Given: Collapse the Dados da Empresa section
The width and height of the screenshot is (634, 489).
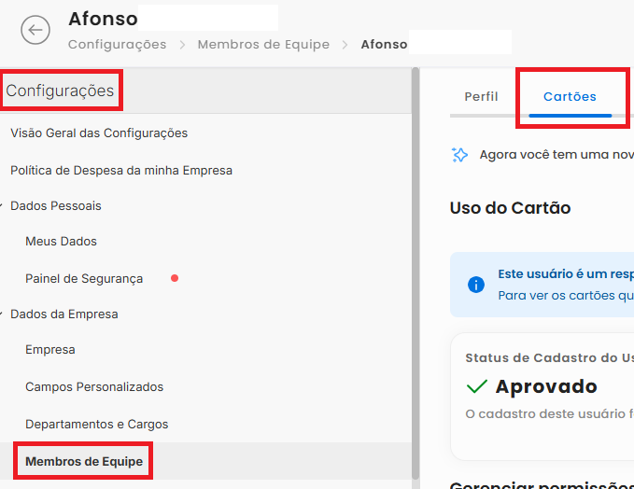Looking at the screenshot, I should pos(4,314).
